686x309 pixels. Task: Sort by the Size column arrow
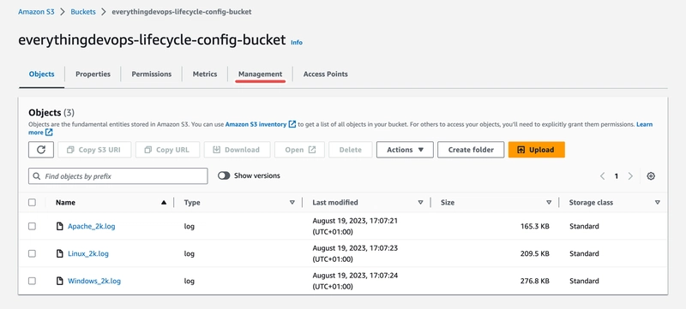549,203
